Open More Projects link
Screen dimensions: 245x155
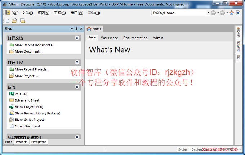point(26,76)
